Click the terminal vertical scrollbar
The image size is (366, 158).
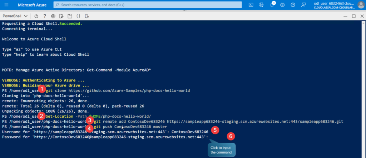coord(363,89)
